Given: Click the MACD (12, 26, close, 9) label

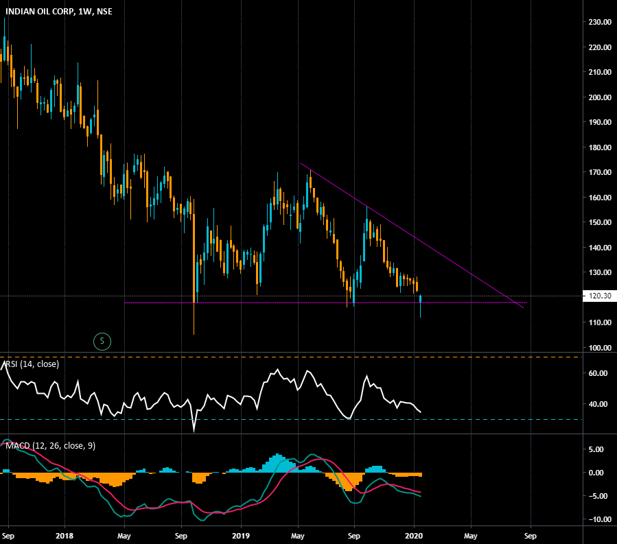Looking at the screenshot, I should coord(50,445).
